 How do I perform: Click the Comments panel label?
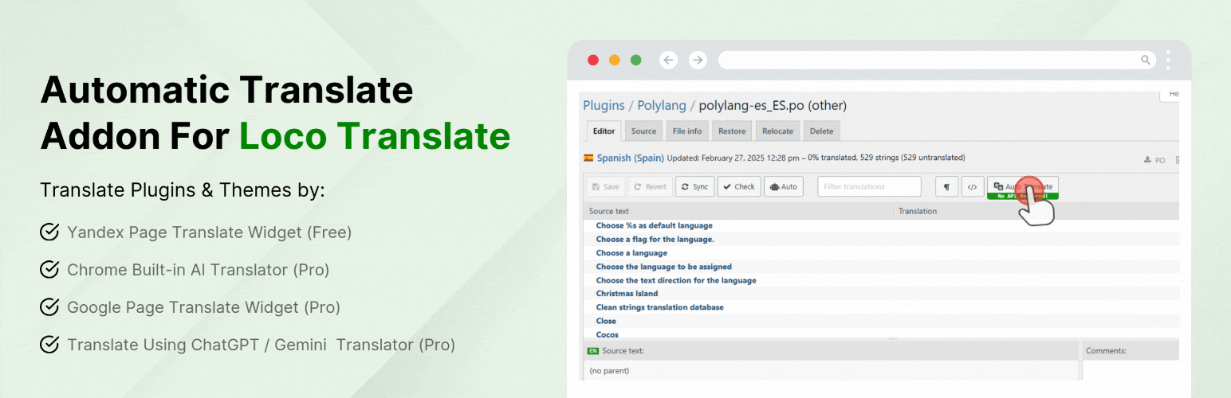coord(1107,350)
